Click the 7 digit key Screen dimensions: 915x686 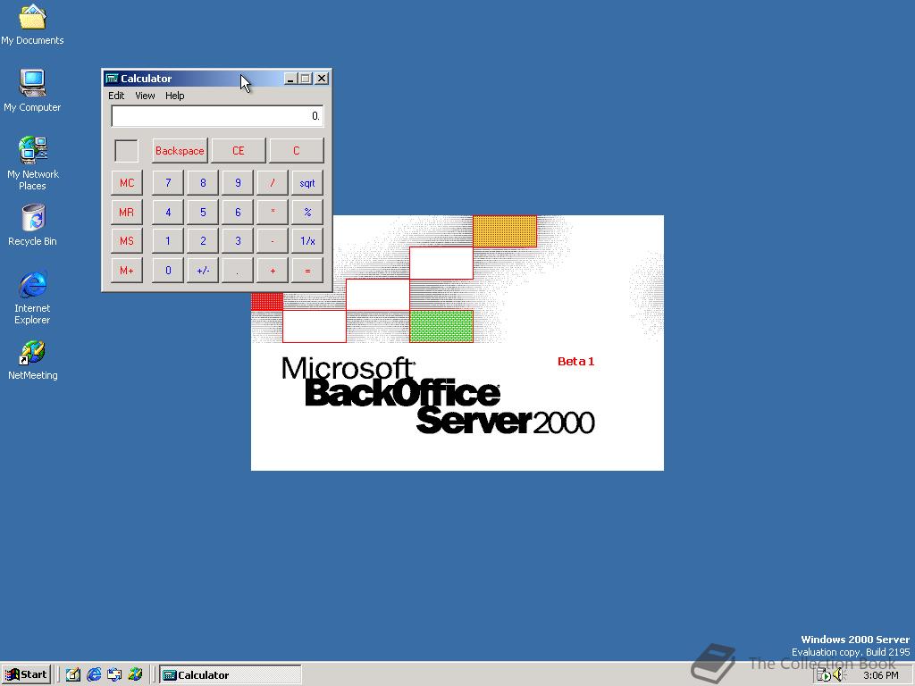168,182
